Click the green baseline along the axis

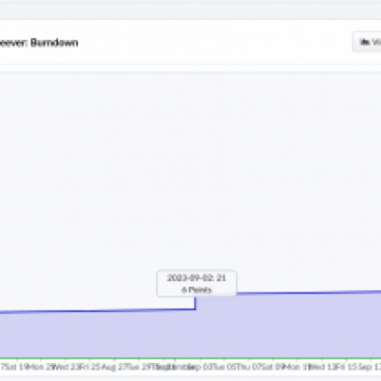click(190, 358)
